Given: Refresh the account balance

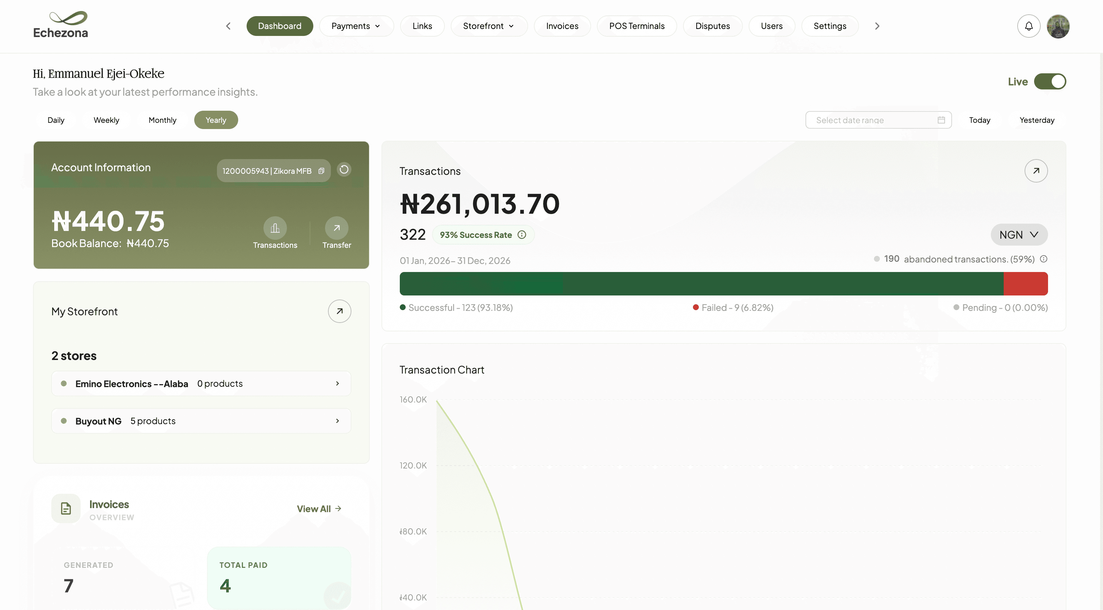Looking at the screenshot, I should pyautogui.click(x=344, y=170).
